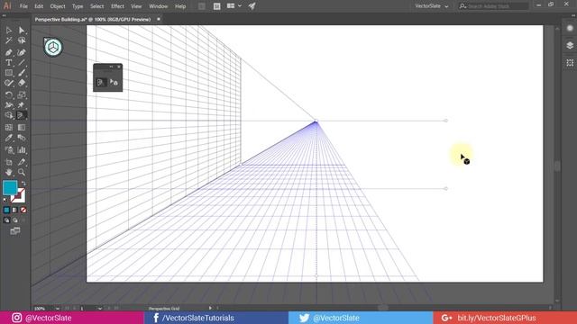577x324 pixels.
Task: Open the artboard number dropdown
Action: click(100, 309)
